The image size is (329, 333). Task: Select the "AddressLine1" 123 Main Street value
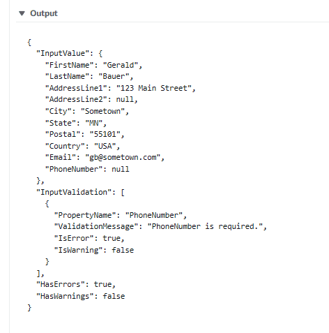154,88
